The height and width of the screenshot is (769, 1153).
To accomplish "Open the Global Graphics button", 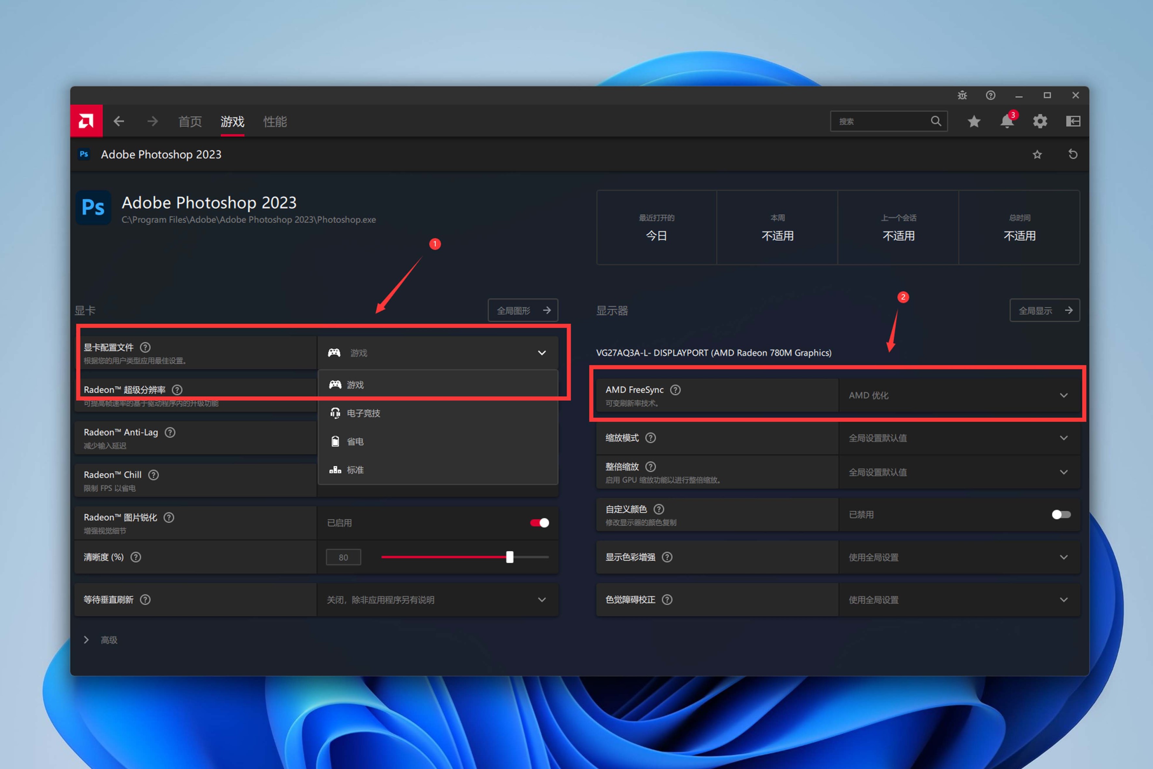I will tap(522, 311).
